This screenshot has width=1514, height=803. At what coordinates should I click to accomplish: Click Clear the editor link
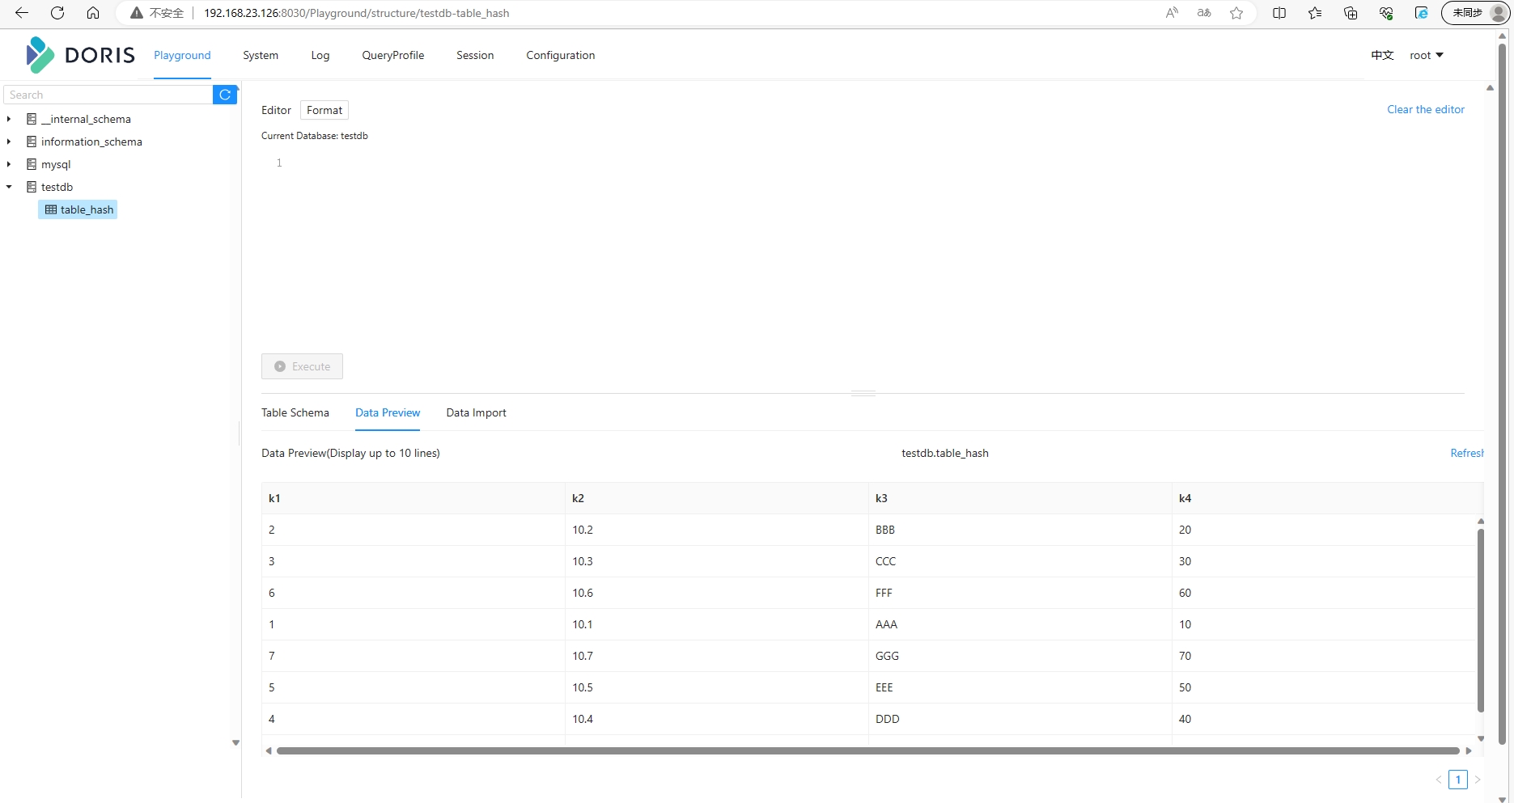[1426, 109]
